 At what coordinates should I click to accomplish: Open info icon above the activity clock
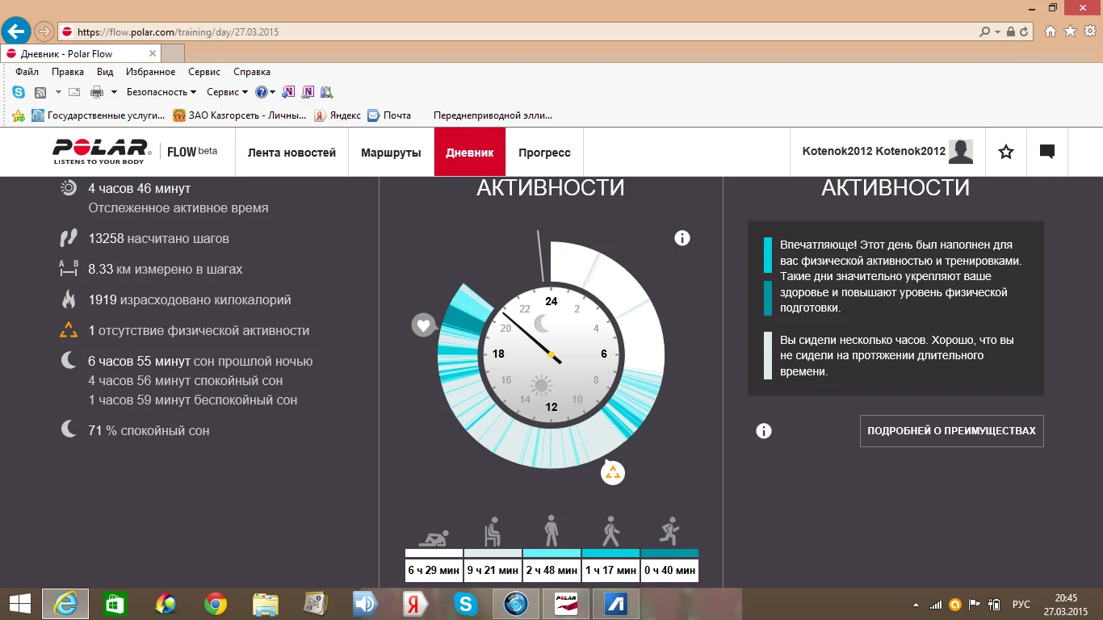[x=682, y=238]
